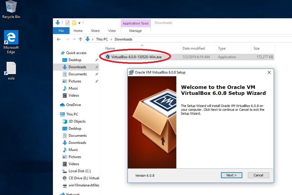Cancel the VirtualBox installation
Screen dimensions: 292x195
tap(258, 175)
